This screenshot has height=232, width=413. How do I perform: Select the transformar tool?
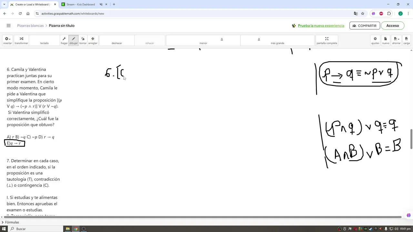click(21, 40)
